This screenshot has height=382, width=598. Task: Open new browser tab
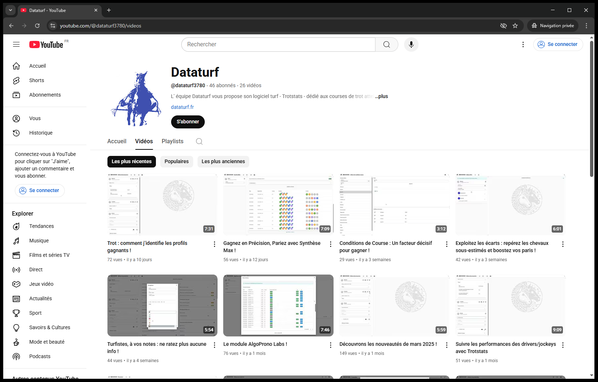click(109, 10)
